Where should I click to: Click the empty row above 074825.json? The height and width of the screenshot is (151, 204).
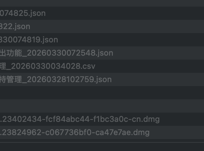99,3
